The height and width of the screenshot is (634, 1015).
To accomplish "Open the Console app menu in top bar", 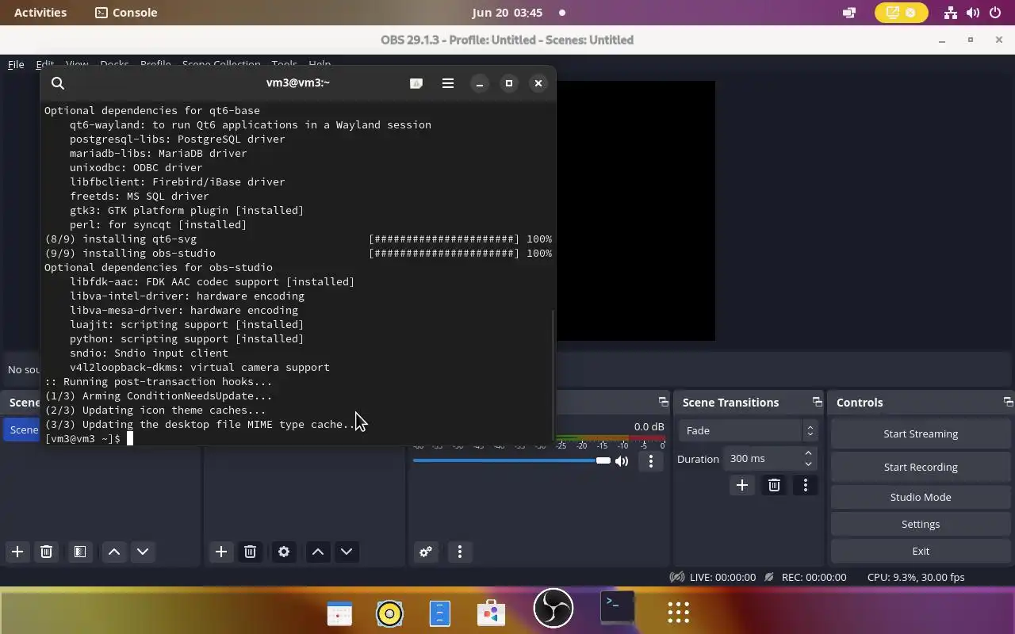I will pyautogui.click(x=126, y=13).
